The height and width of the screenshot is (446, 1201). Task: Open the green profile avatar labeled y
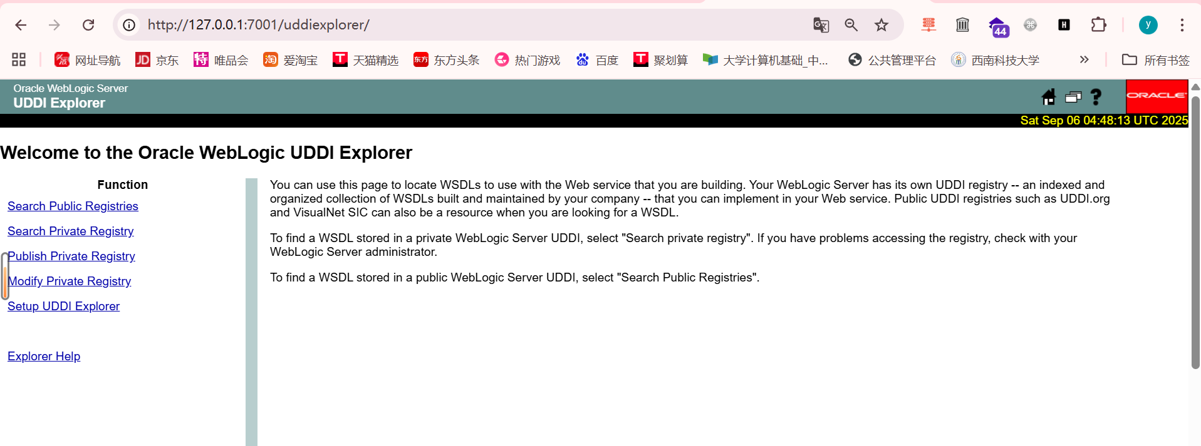[1148, 25]
